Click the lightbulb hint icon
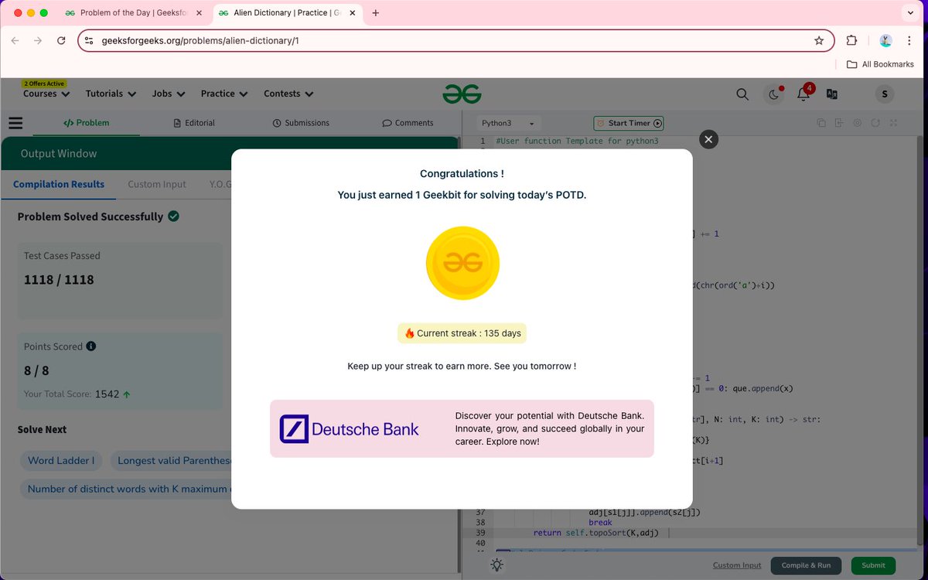This screenshot has width=928, height=580. (x=497, y=565)
